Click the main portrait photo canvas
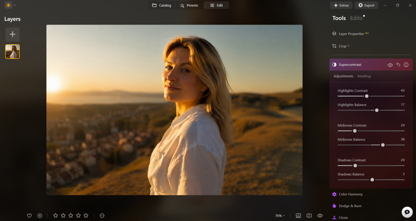 pos(174,110)
